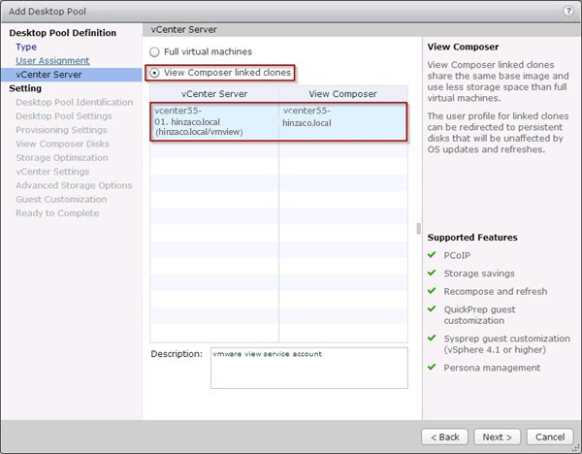
Task: Cancel the Add Desktop Pool wizard
Action: click(x=550, y=437)
